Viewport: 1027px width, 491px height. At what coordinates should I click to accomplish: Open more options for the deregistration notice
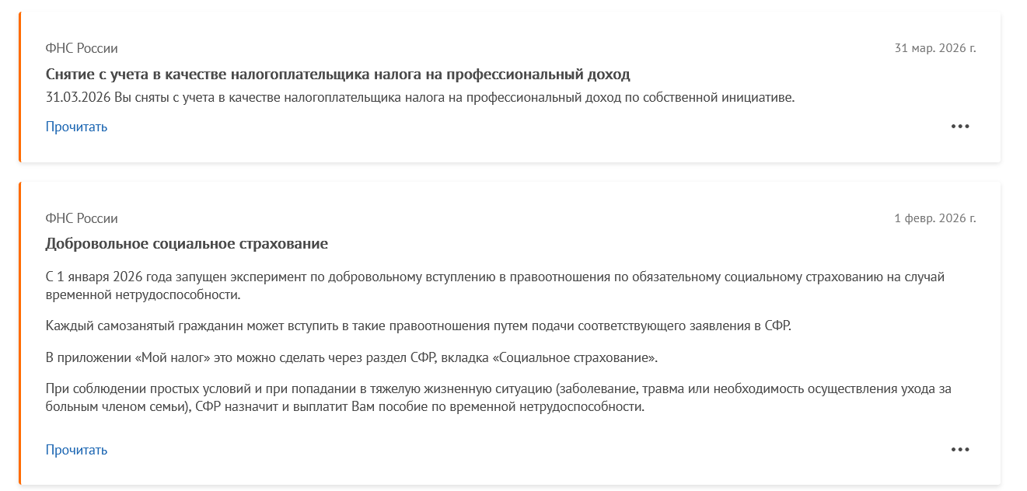(960, 127)
